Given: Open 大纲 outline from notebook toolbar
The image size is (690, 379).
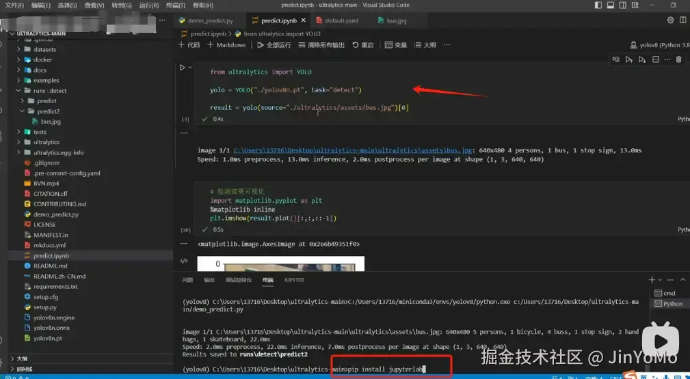Looking at the screenshot, I should pyautogui.click(x=425, y=45).
